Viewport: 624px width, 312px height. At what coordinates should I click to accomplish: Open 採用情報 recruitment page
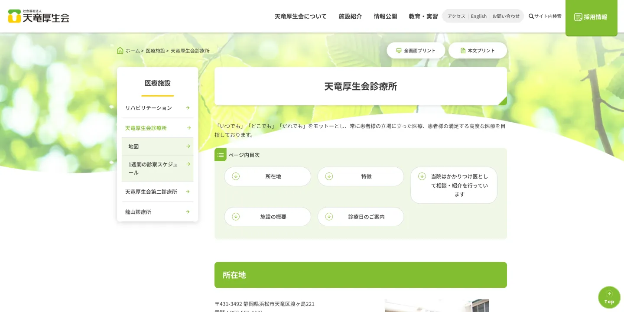point(591,17)
